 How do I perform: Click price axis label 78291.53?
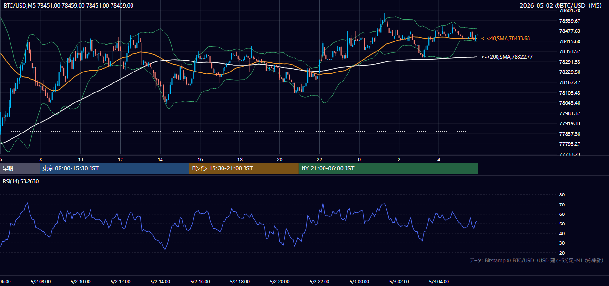click(569, 62)
